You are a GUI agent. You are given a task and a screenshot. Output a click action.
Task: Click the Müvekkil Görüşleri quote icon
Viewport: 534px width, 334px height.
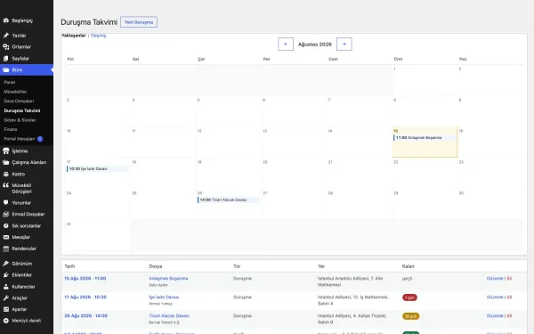click(6, 185)
